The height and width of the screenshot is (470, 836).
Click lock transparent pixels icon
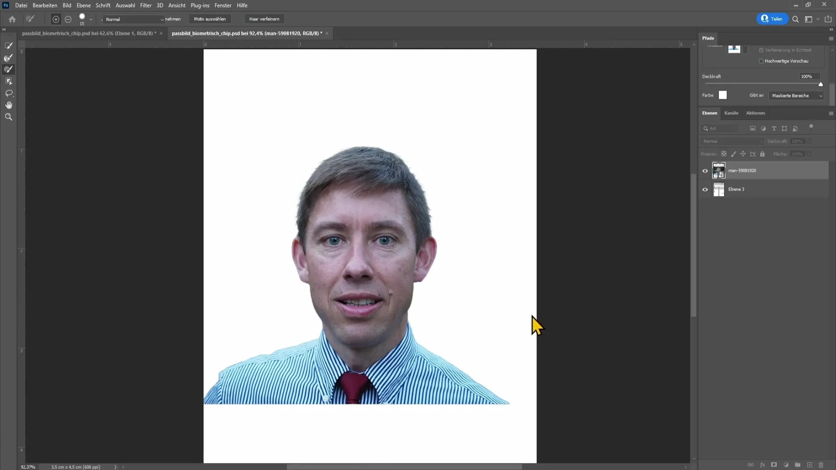tap(724, 154)
